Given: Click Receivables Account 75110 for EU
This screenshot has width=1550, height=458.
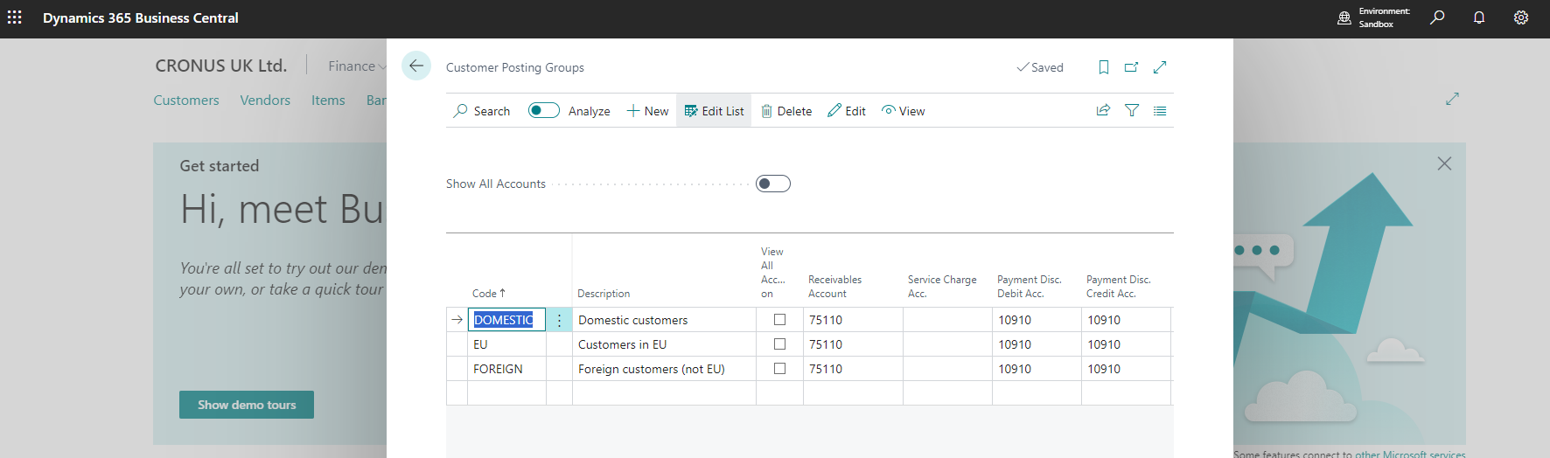Looking at the screenshot, I should point(853,344).
